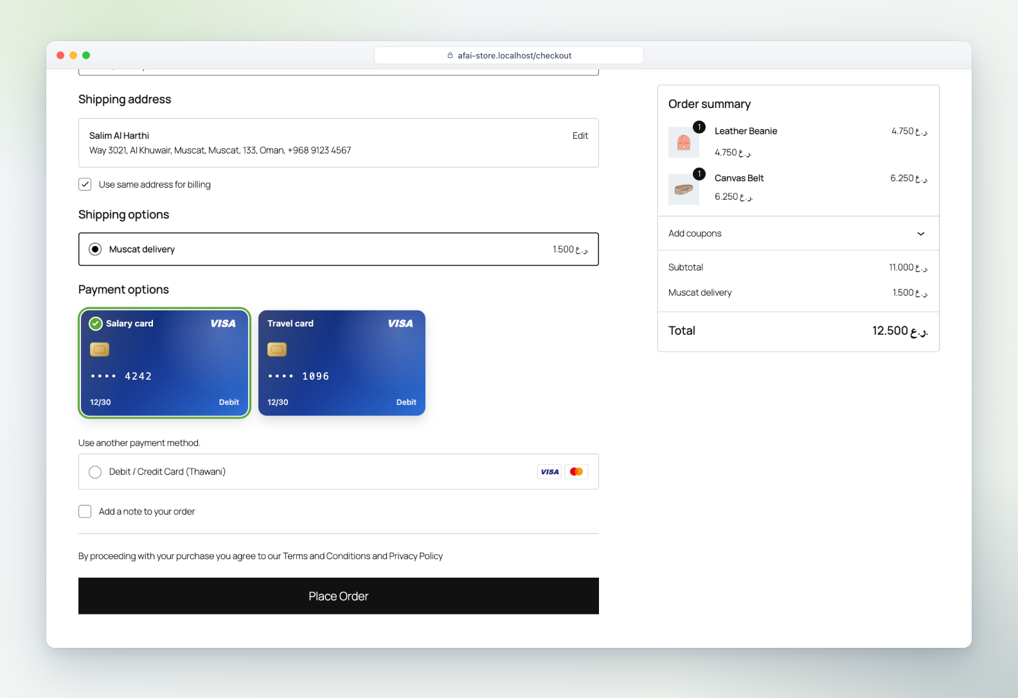
Task: Click the afai-store.localhost/checkout URL field
Action: coord(509,55)
